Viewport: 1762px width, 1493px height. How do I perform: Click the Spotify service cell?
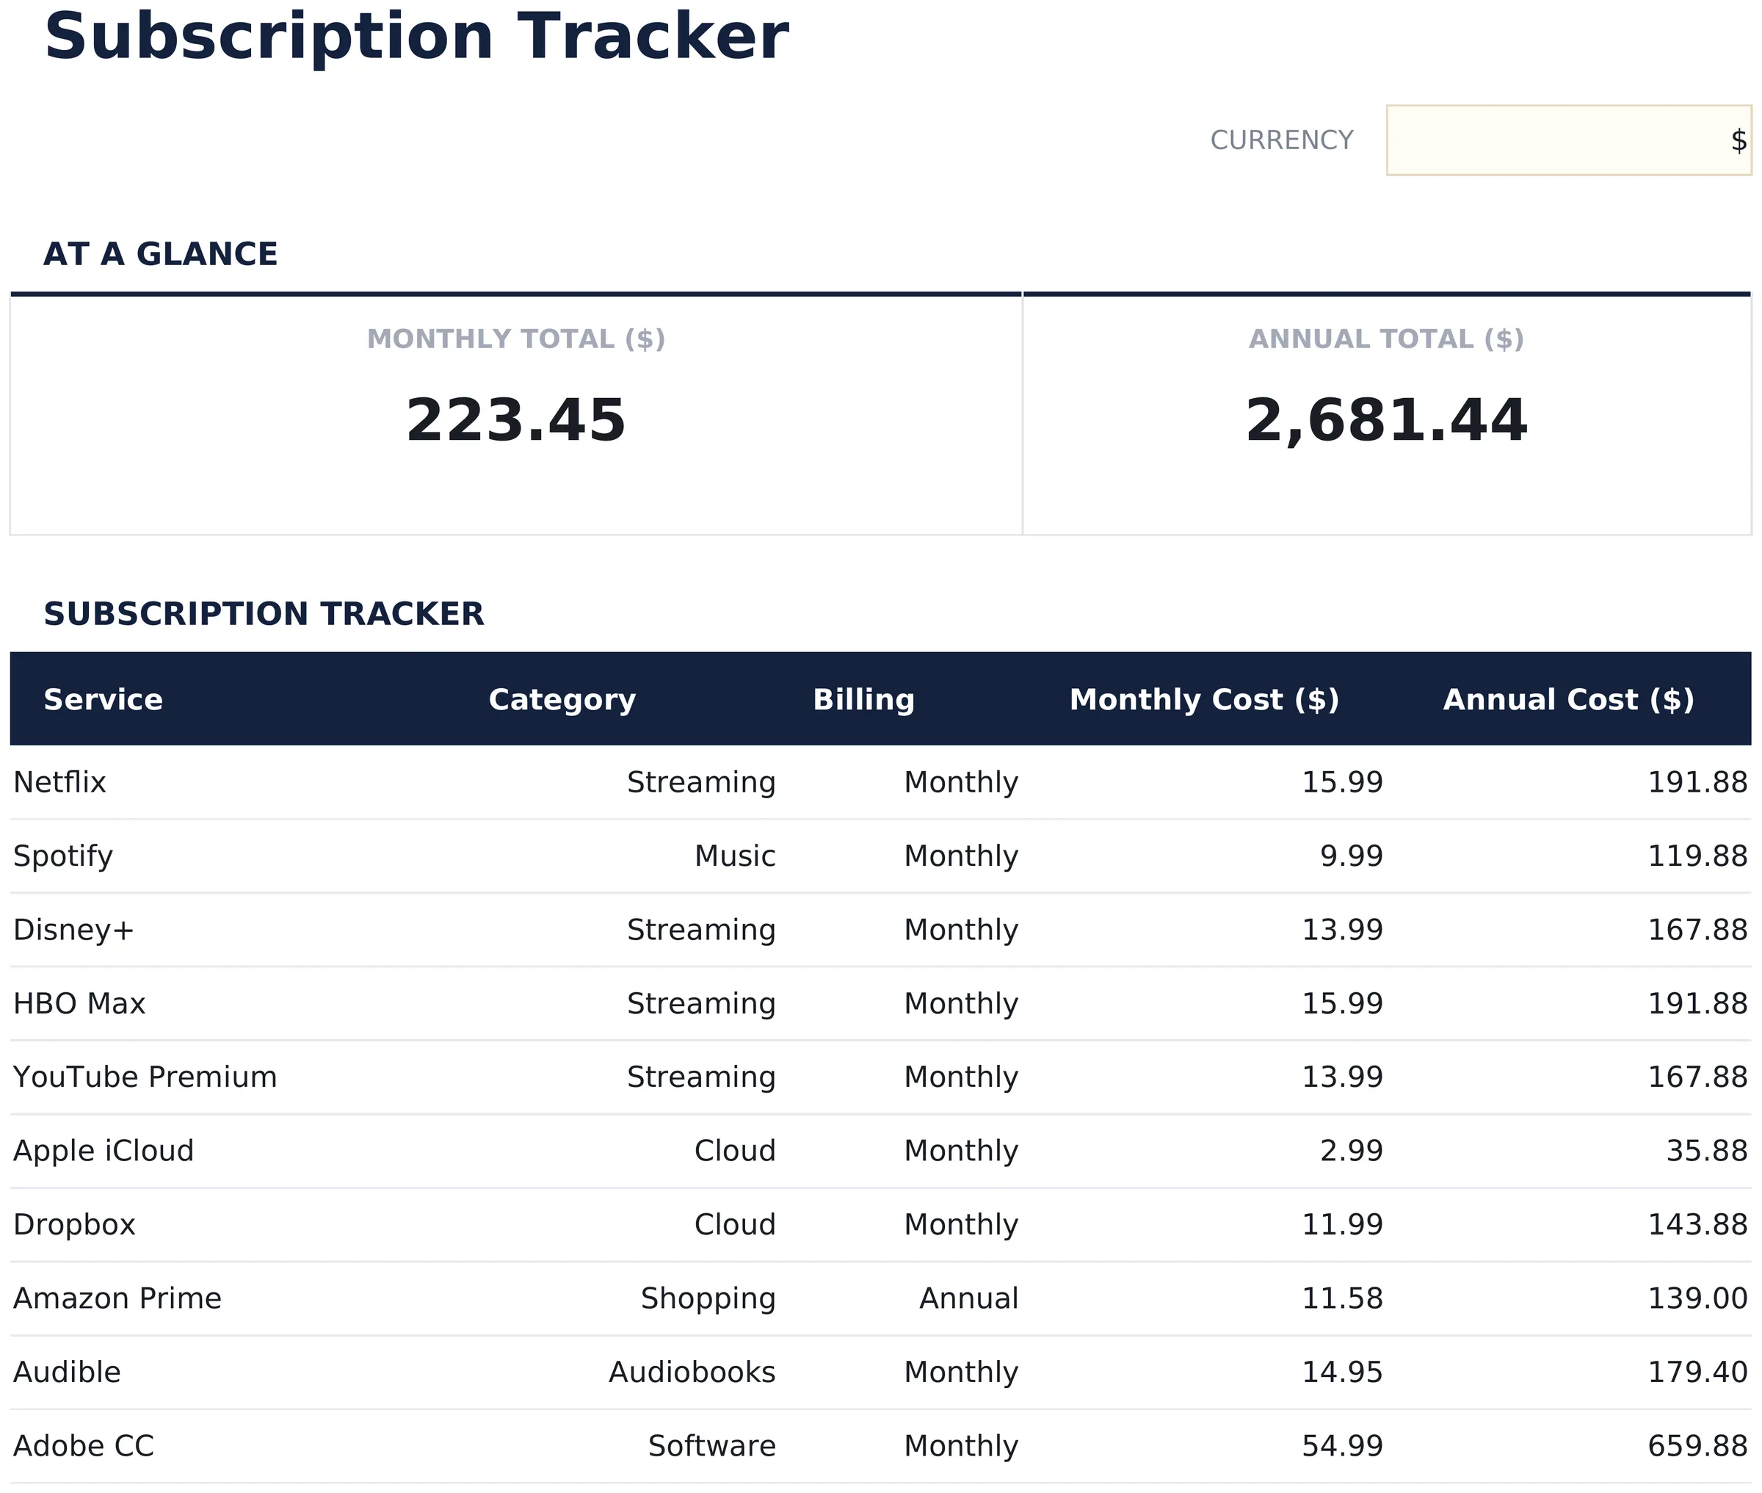(63, 856)
